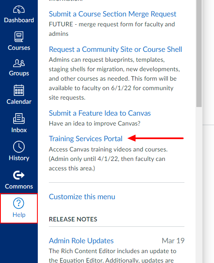Click the Help question mark icon
This screenshot has width=214, height=263.
[18, 203]
